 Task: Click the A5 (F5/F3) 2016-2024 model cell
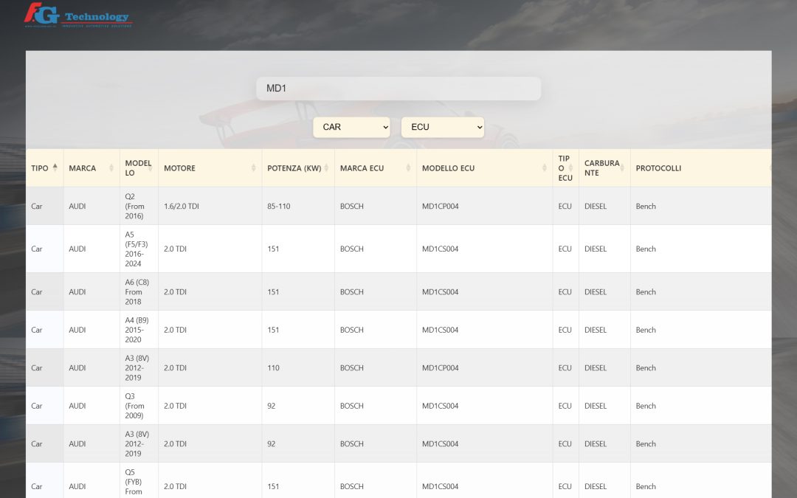(x=137, y=249)
